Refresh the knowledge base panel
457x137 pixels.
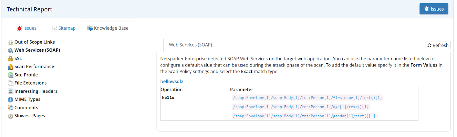(438, 45)
